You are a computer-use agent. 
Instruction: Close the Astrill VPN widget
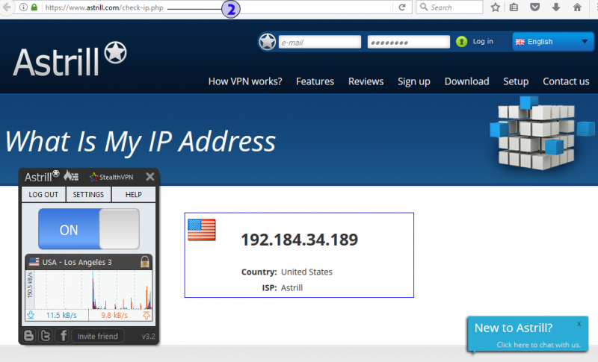tap(150, 177)
